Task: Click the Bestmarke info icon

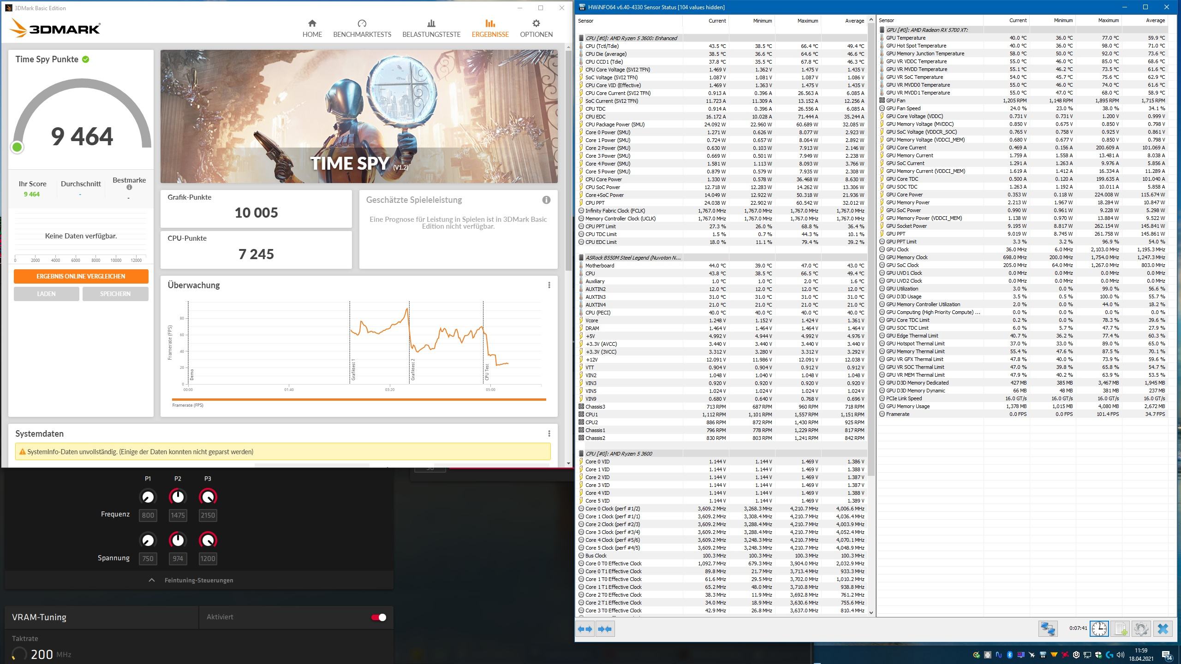Action: click(129, 187)
